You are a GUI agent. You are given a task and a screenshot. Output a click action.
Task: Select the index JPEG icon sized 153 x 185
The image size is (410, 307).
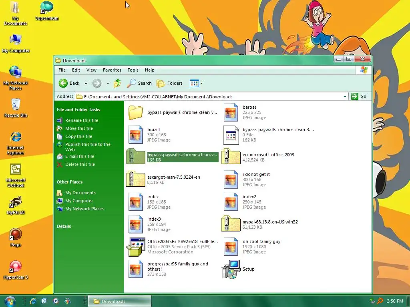[135, 202]
